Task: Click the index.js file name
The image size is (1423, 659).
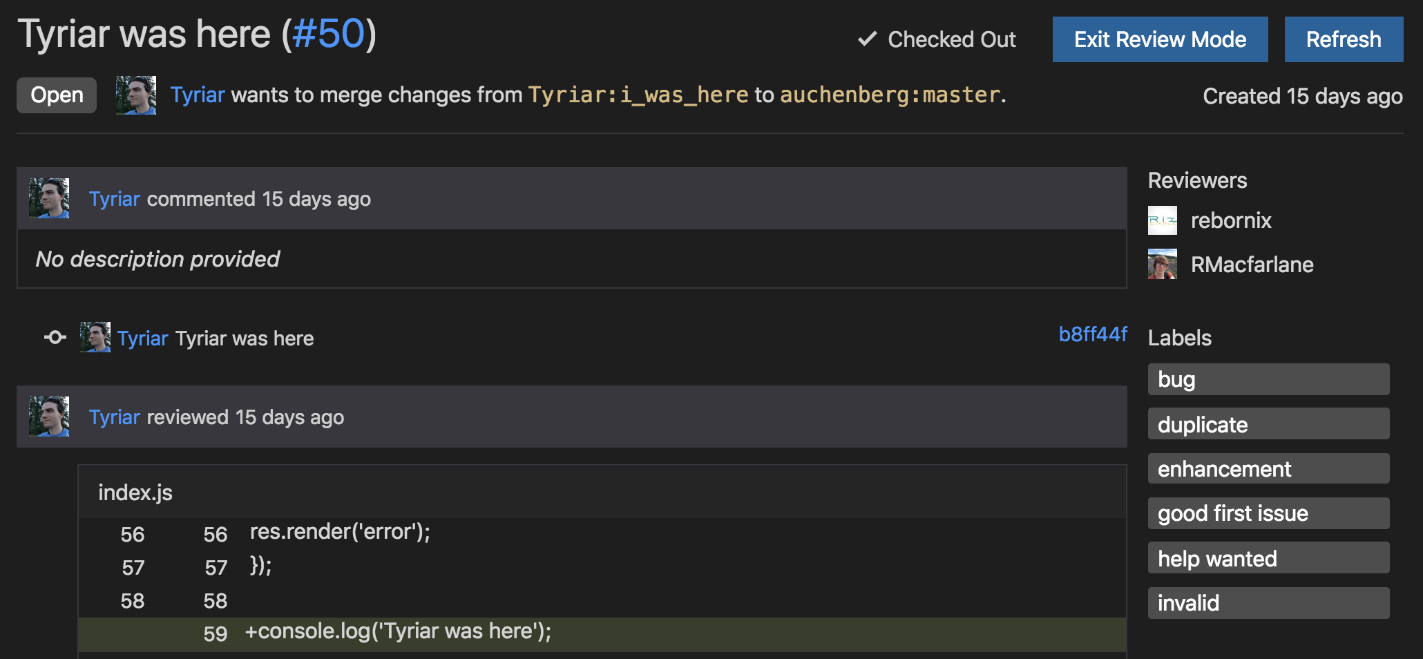Action: tap(135, 493)
